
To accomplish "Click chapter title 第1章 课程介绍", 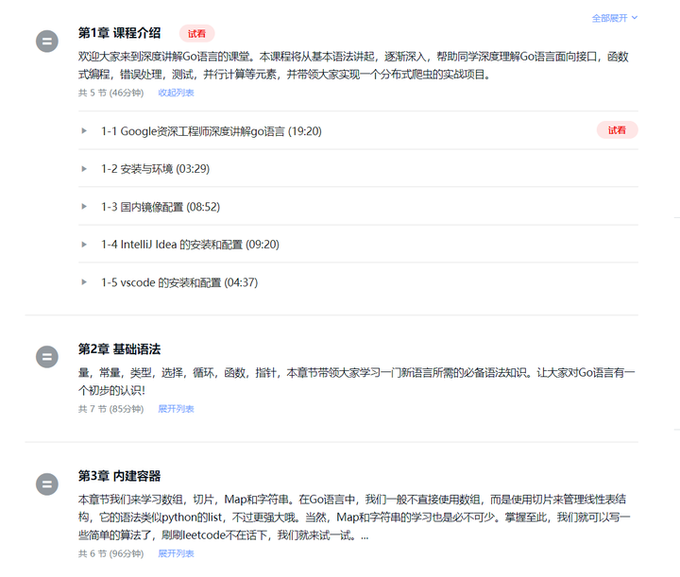I will pos(119,33).
